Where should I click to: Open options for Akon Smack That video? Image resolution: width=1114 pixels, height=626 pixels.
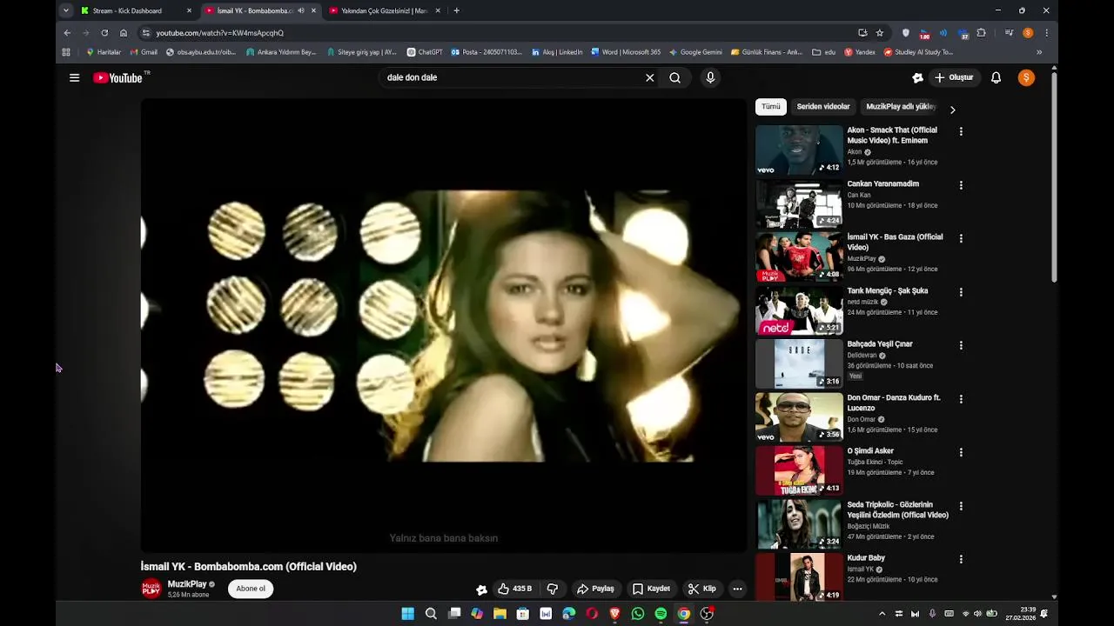pos(961,131)
